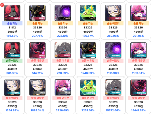Select the EASY glasses butler boss icon
Viewport: 154px width, 118px height.
pos(37,88)
